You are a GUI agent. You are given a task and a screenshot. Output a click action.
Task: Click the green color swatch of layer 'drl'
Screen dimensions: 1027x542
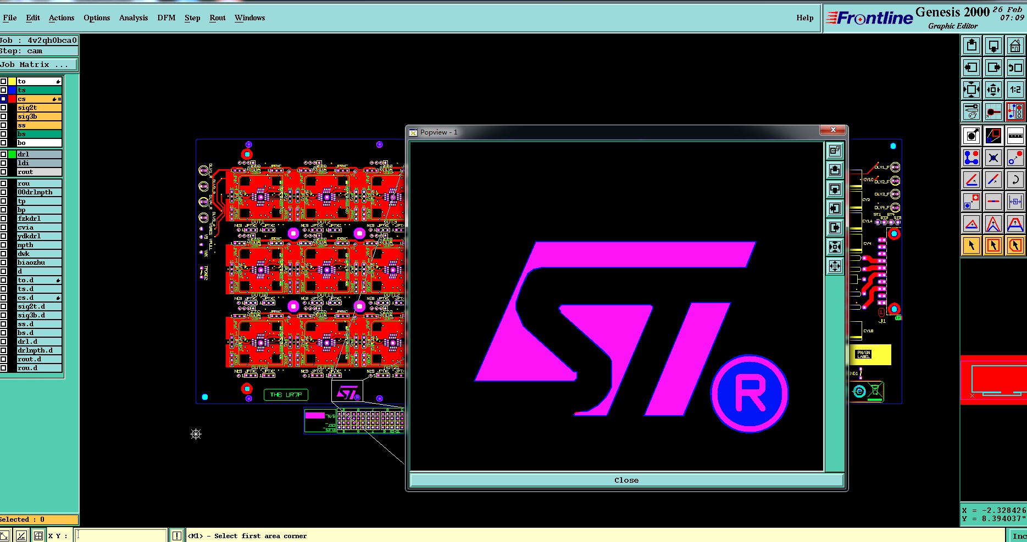pyautogui.click(x=12, y=154)
